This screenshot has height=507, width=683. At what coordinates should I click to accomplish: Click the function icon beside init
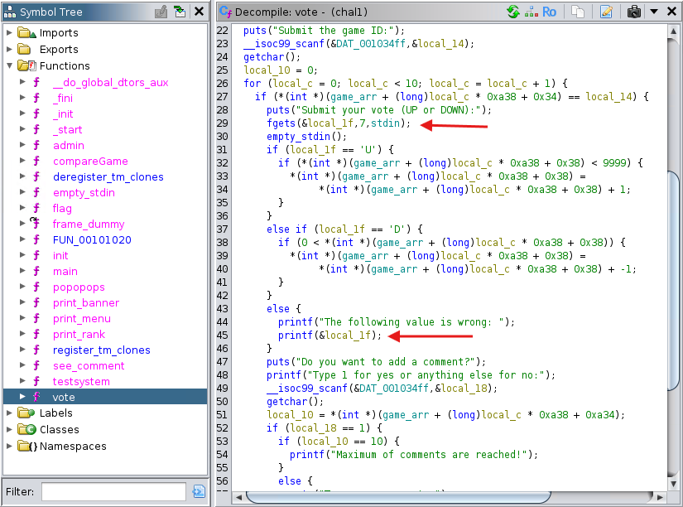pyautogui.click(x=36, y=255)
